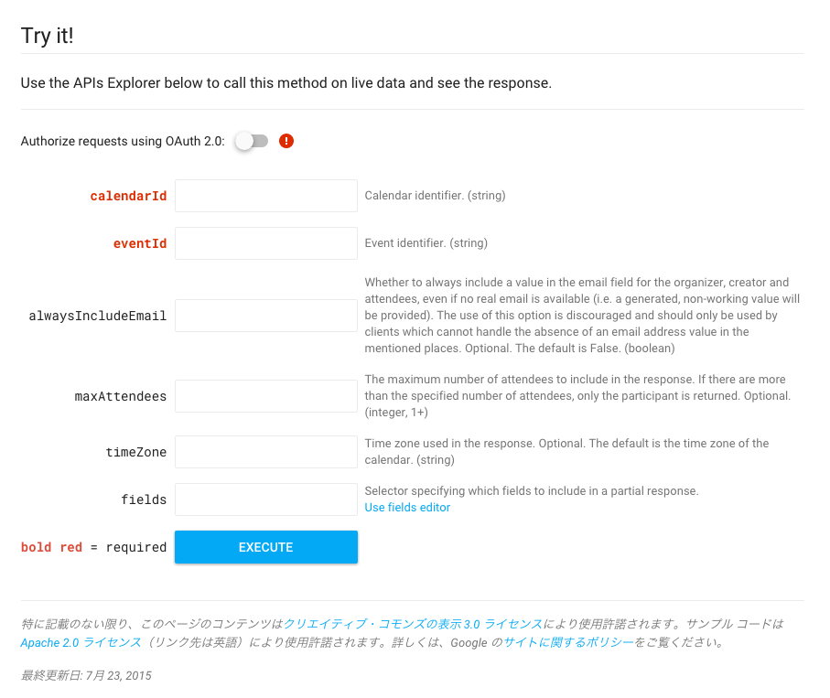830x698 pixels.
Task: Click the eventId input field
Action: [265, 242]
